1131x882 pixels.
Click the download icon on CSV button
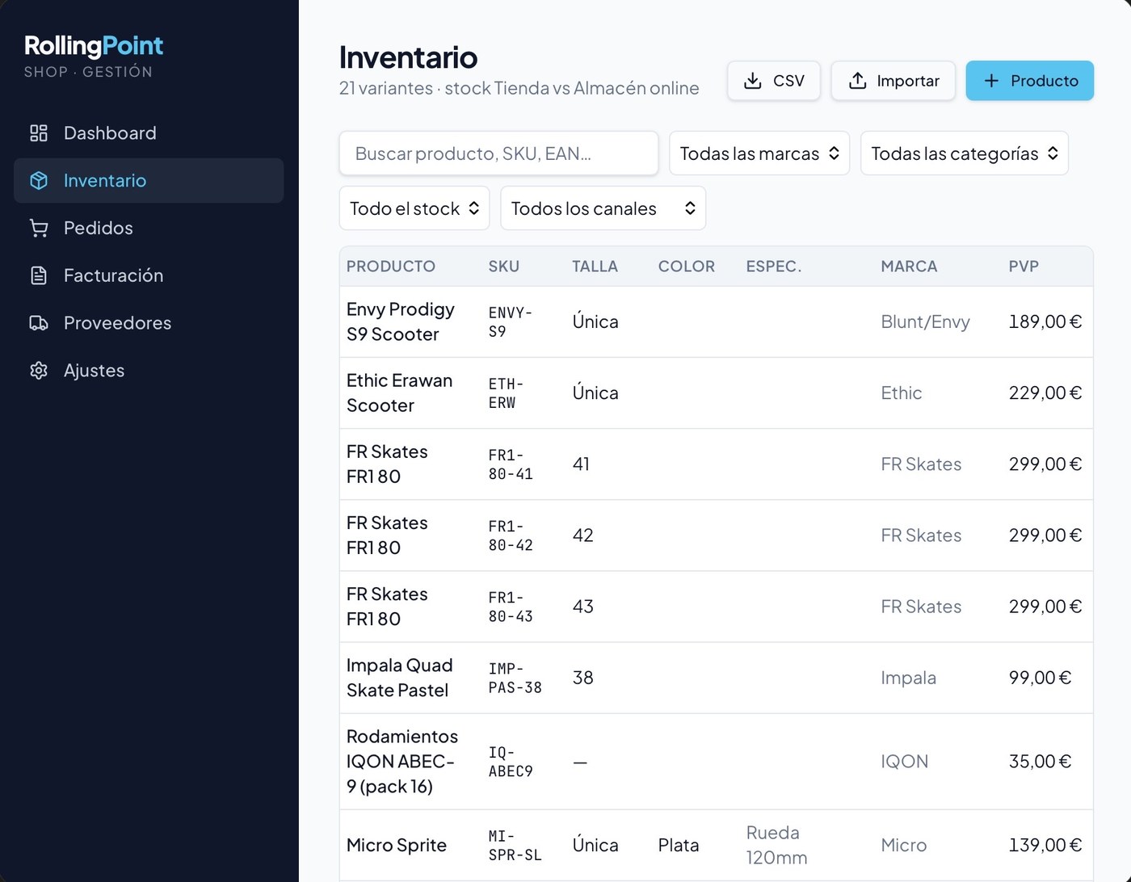[752, 81]
